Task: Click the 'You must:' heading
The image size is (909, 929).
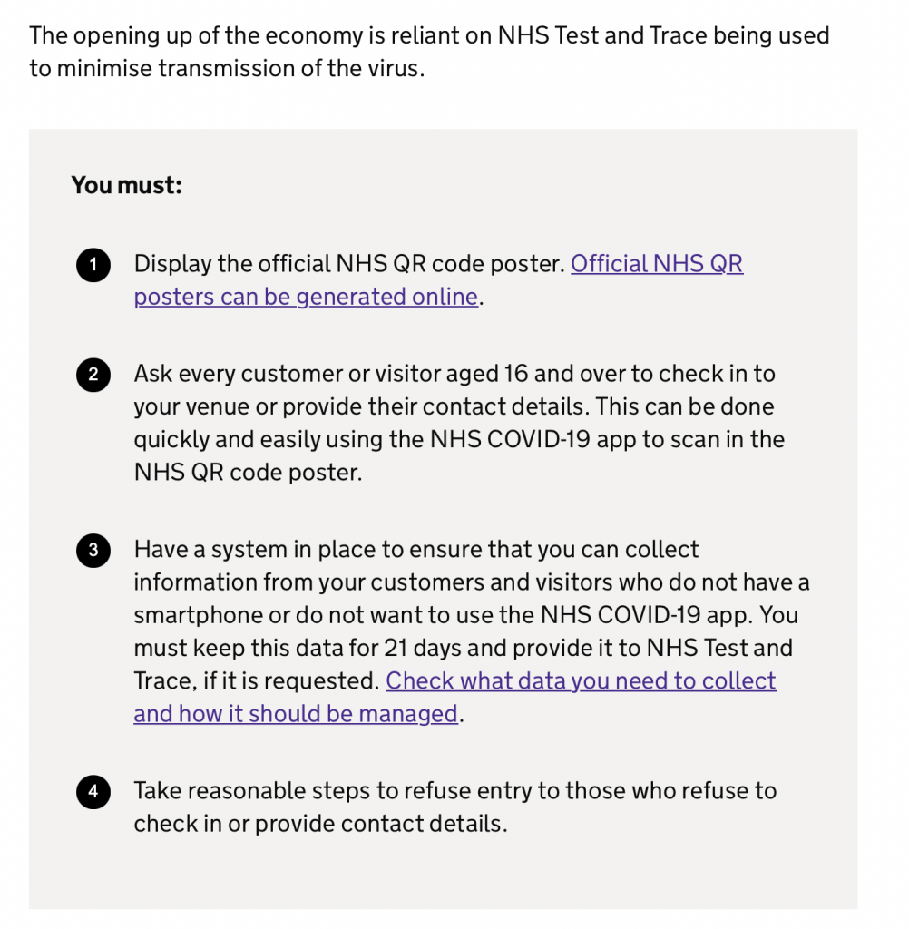Action: tap(127, 185)
